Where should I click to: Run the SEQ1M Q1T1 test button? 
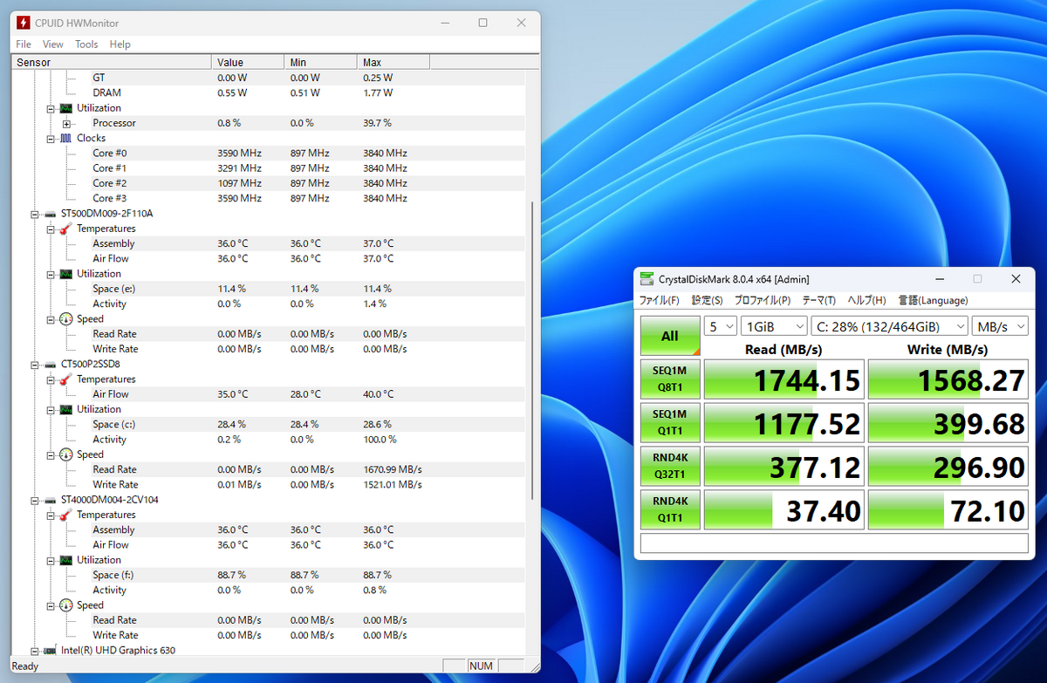pyautogui.click(x=670, y=423)
